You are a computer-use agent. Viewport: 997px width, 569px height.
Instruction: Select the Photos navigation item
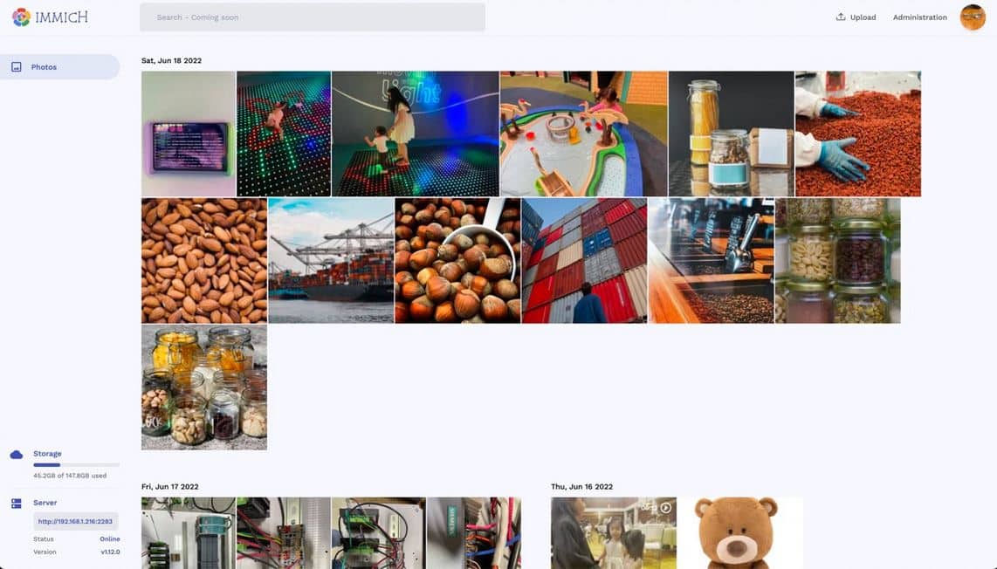click(x=59, y=66)
